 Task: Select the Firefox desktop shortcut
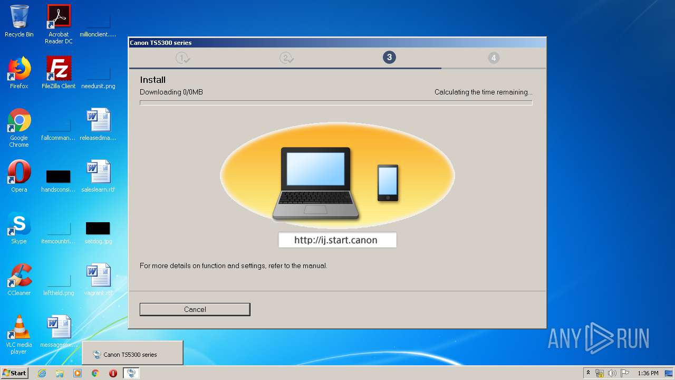pyautogui.click(x=19, y=73)
